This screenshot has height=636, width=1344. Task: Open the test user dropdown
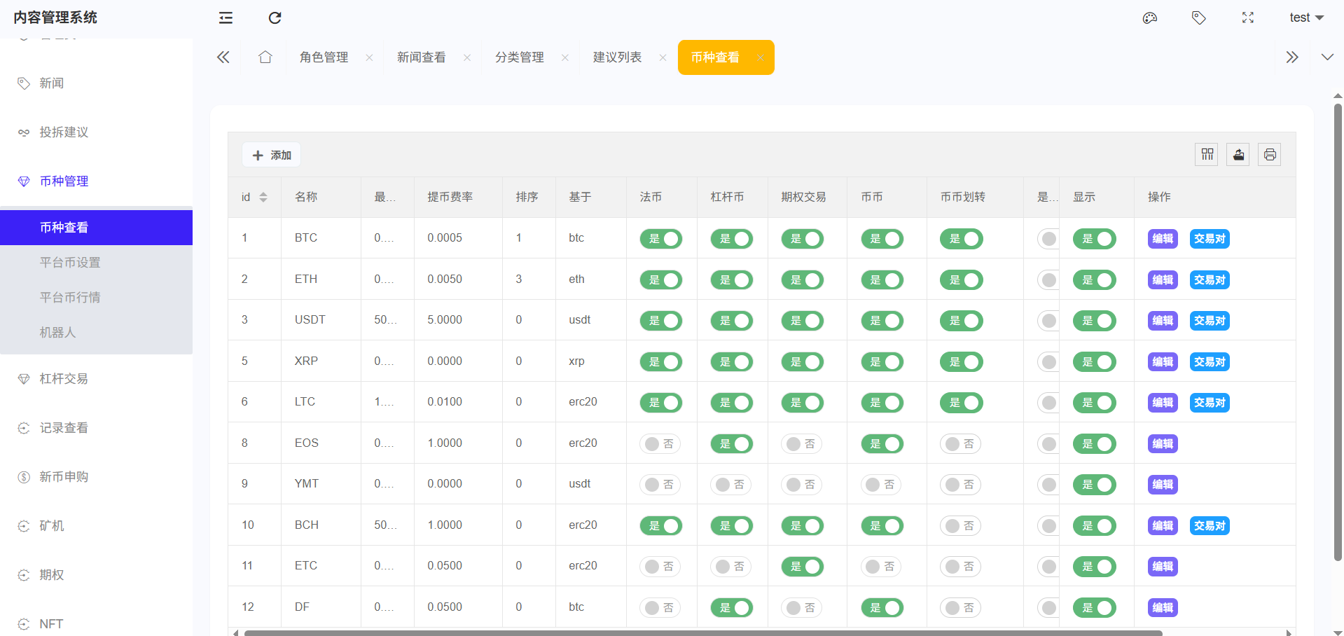point(1305,18)
